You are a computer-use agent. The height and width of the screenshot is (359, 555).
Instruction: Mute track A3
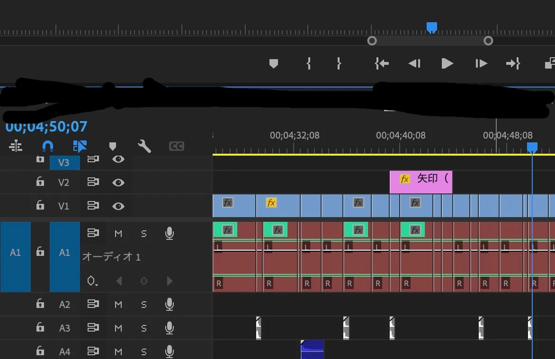tap(118, 328)
